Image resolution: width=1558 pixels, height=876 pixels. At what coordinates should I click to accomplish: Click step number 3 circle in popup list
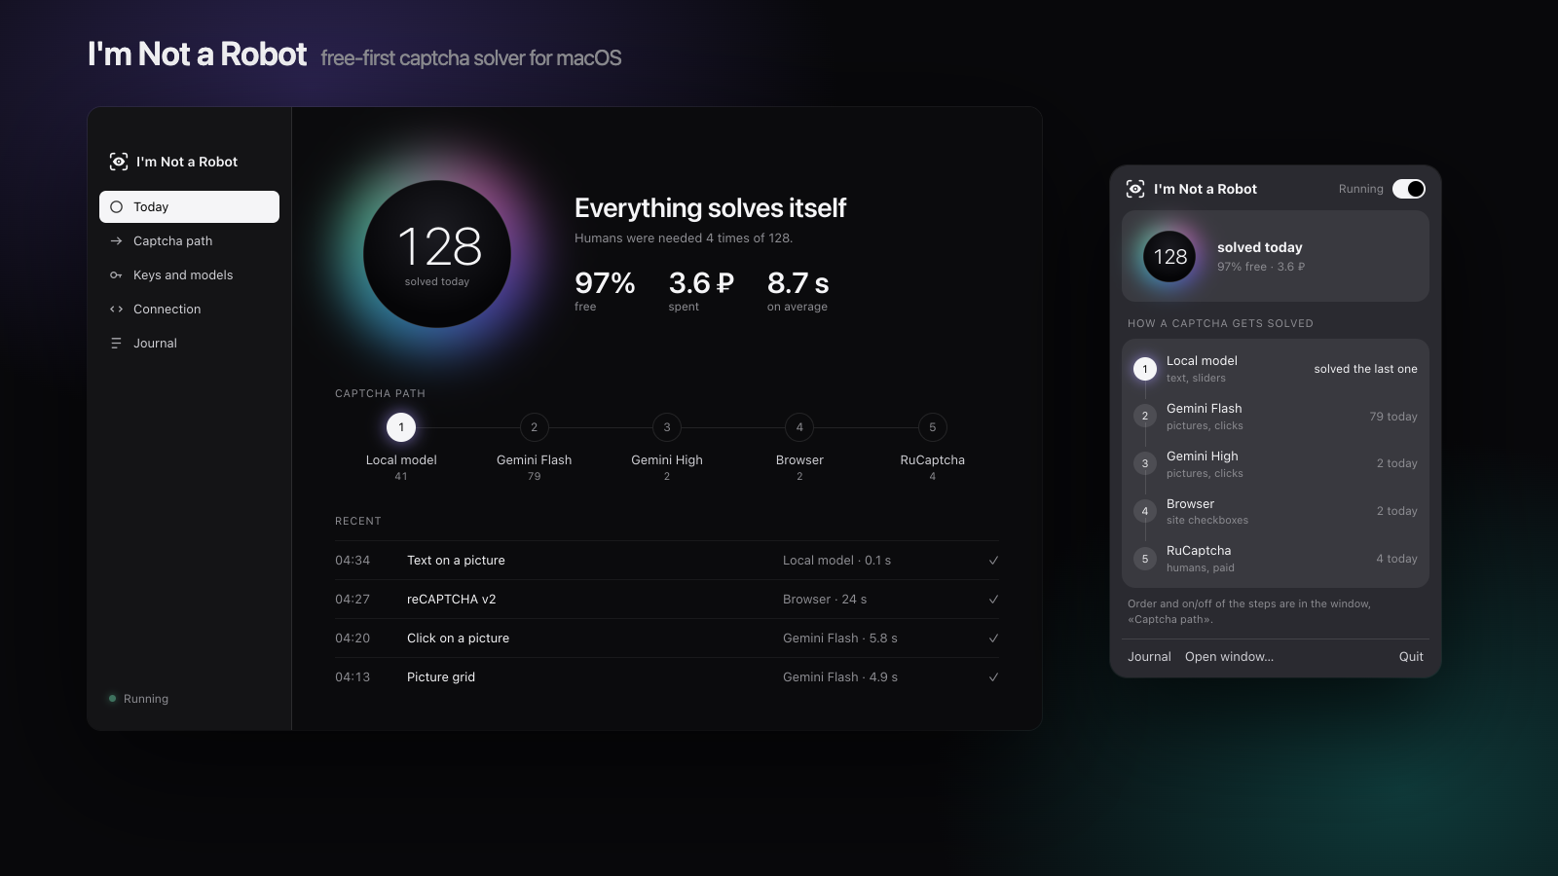[1145, 463]
